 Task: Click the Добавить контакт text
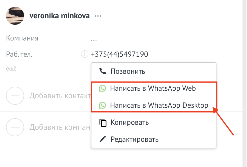[x=60, y=96]
